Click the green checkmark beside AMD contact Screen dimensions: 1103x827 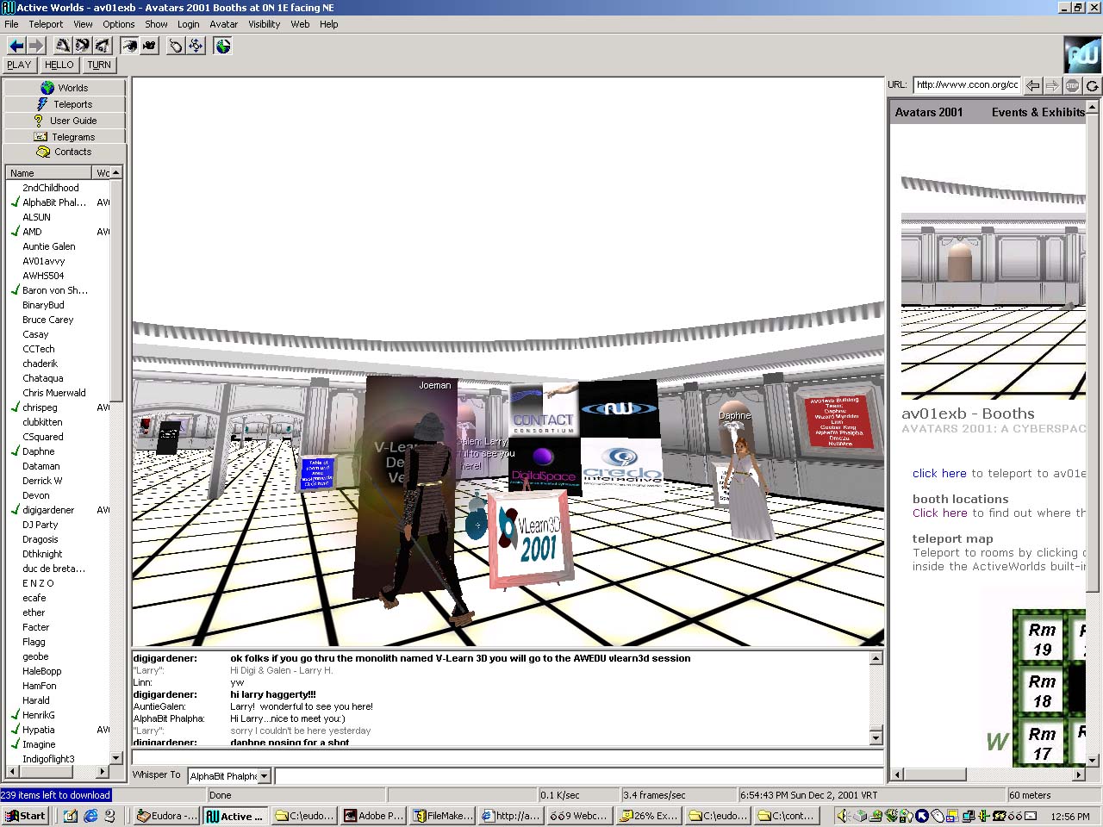pyautogui.click(x=15, y=232)
